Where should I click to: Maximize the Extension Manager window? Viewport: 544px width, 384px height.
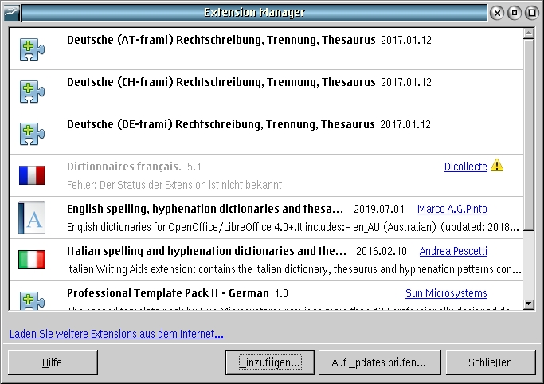point(532,13)
